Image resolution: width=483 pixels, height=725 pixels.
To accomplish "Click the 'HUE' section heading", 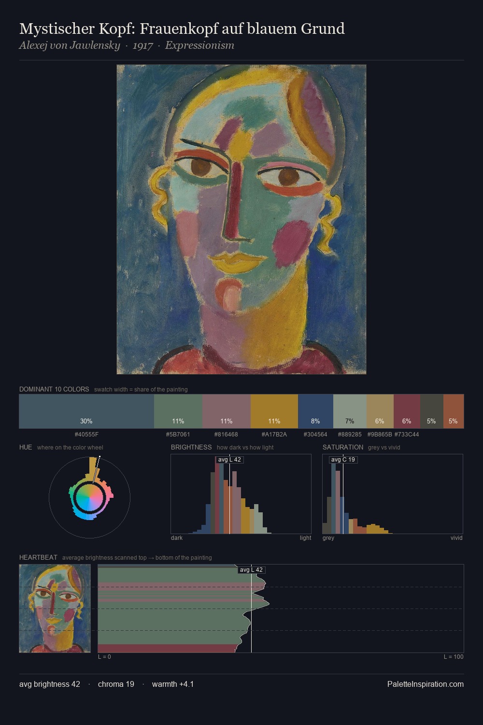I will 26,447.
